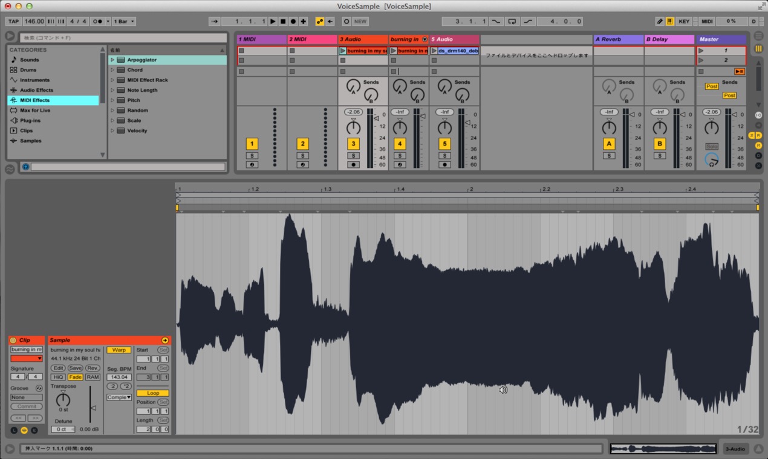Click the Save default clip button
Screen dimensions: 768x459
[75, 368]
